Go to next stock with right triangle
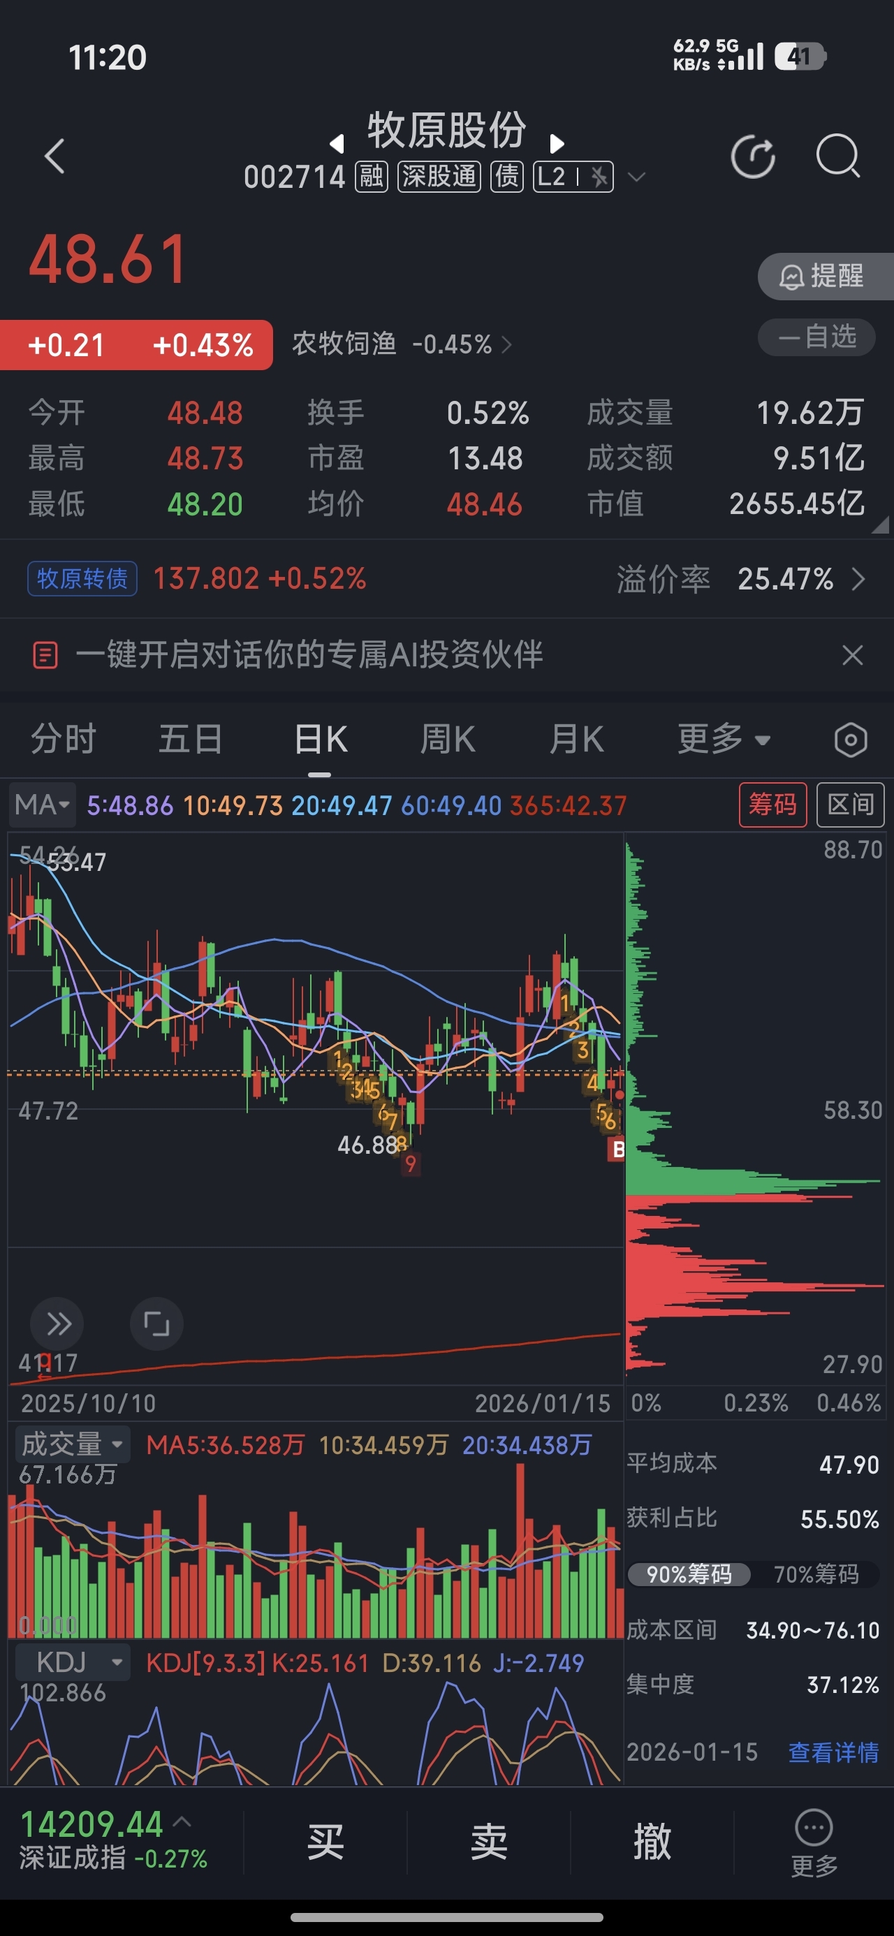 pos(557,142)
